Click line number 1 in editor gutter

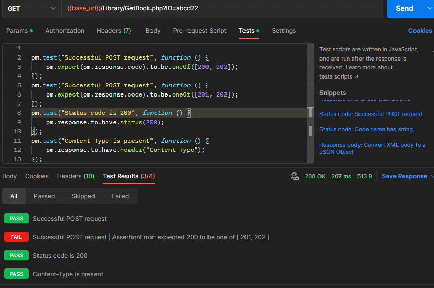coord(19,48)
